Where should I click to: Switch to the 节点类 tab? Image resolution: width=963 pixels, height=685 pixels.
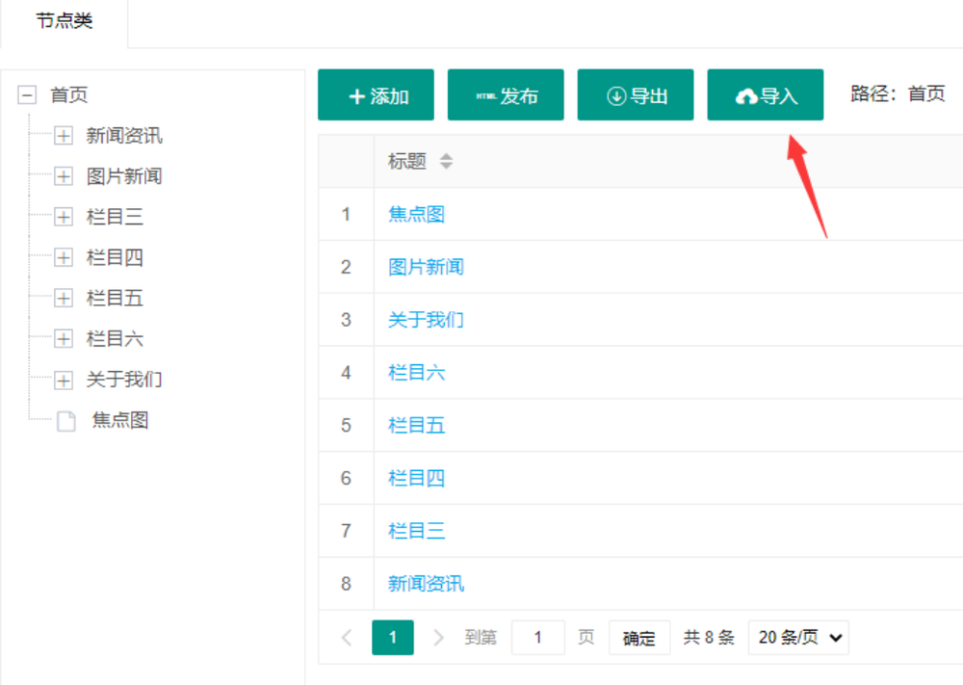(x=65, y=21)
